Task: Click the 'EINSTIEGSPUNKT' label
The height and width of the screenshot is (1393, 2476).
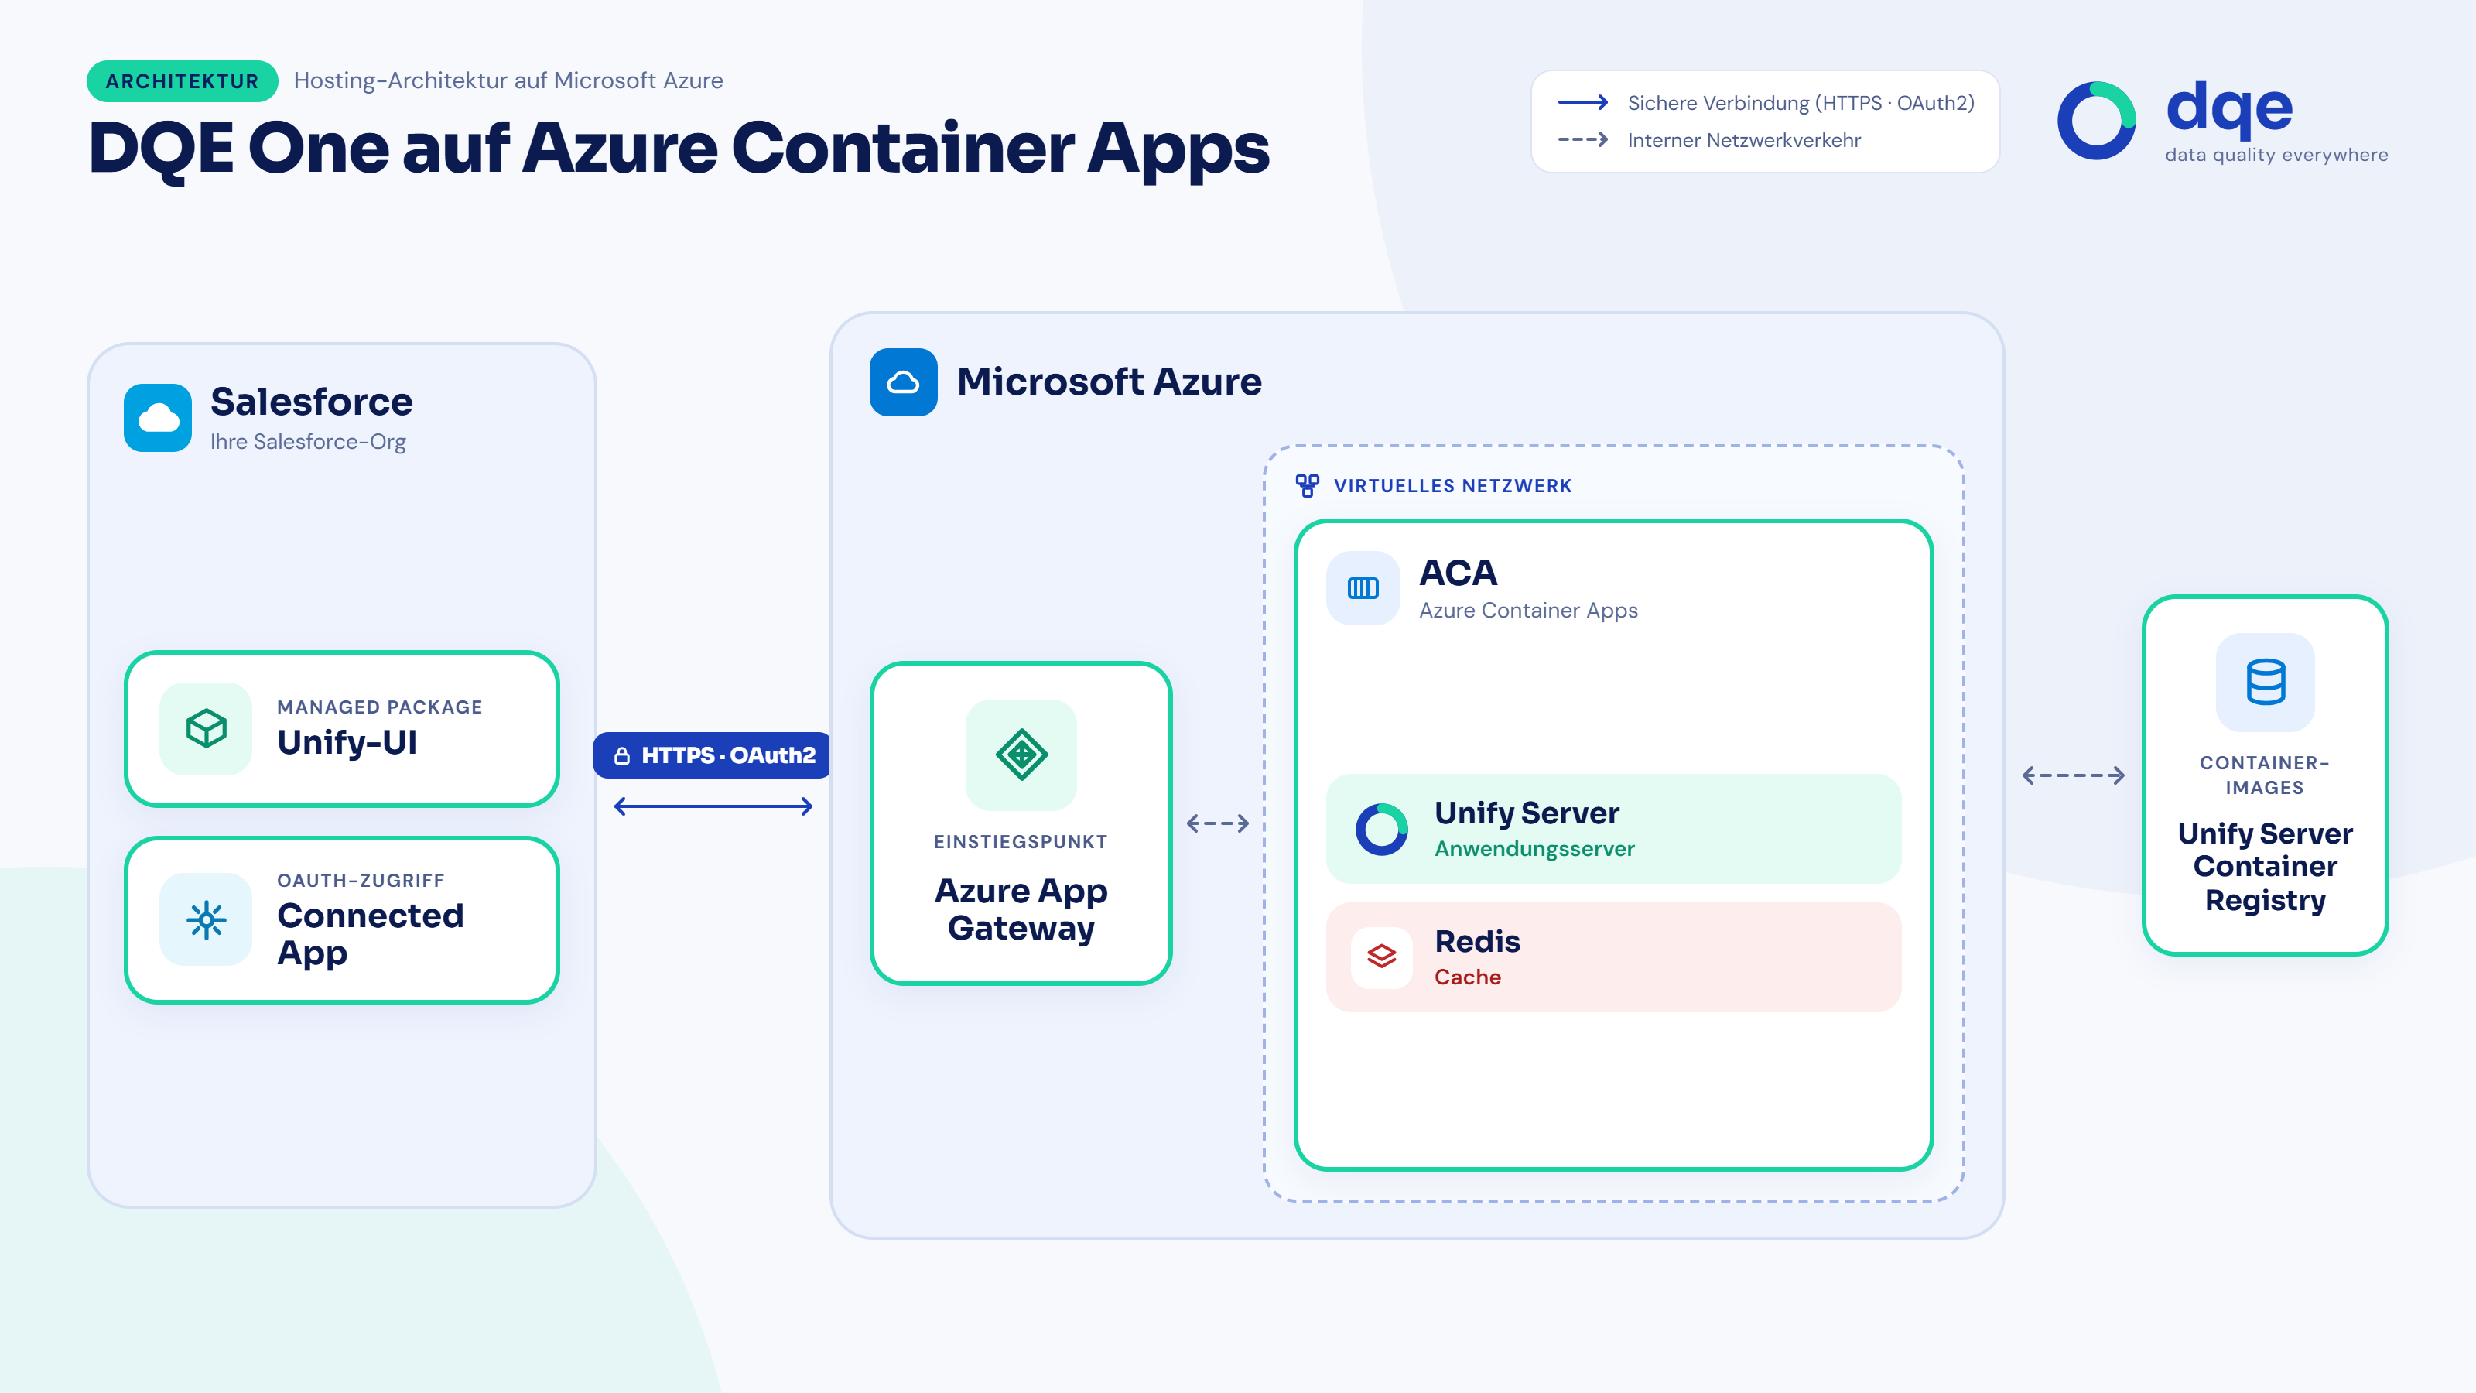Action: point(1021,842)
